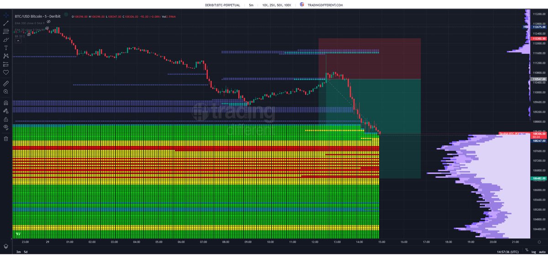Click the trash remove drawings icon
The image size is (548, 255).
[6, 138]
